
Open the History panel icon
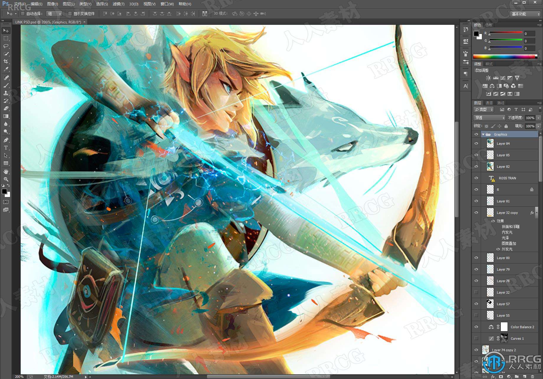(466, 29)
